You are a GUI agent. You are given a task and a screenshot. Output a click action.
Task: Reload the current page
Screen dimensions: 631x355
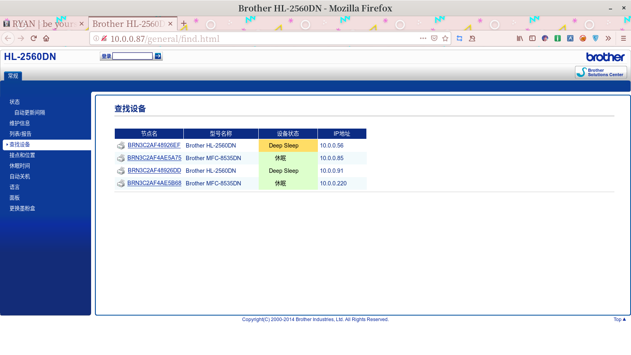click(34, 38)
